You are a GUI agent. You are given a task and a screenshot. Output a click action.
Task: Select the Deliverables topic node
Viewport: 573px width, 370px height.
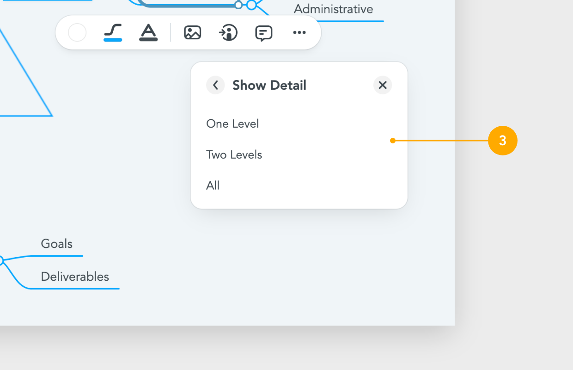coord(75,277)
